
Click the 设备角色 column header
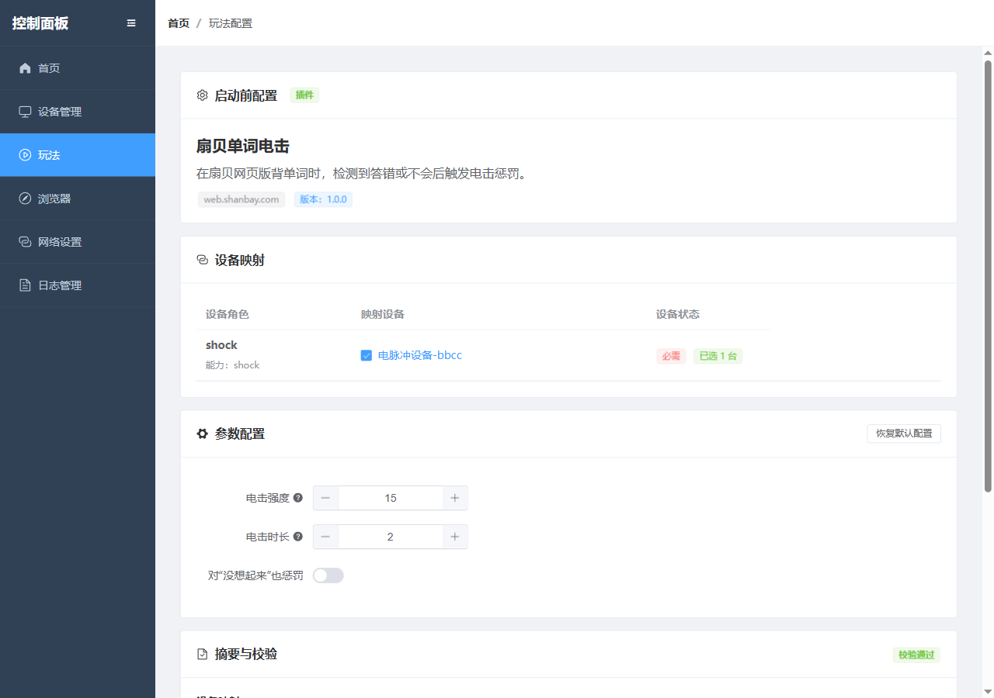coord(228,314)
